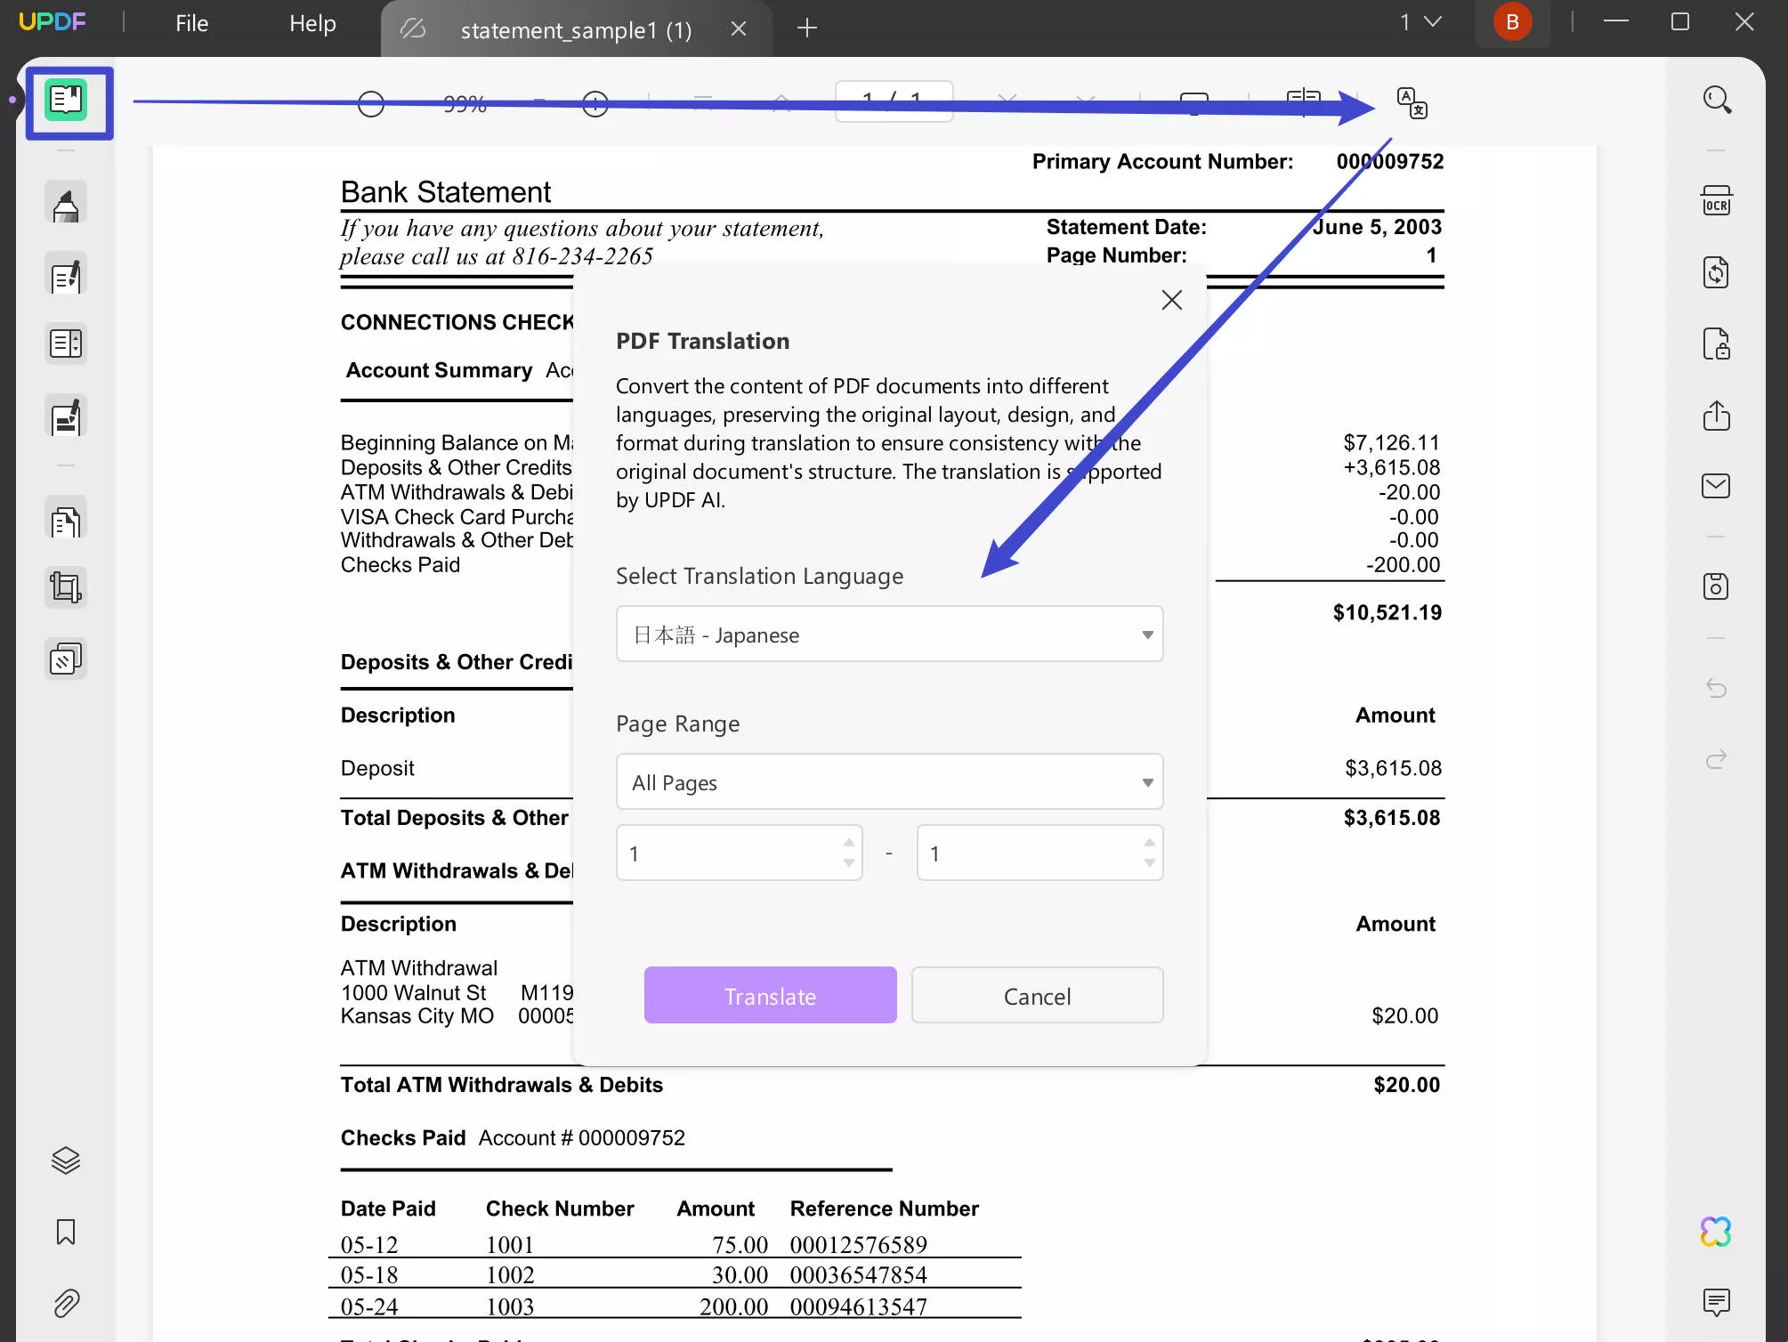Image resolution: width=1788 pixels, height=1342 pixels.
Task: Click reference number 00012576589
Action: (x=859, y=1245)
